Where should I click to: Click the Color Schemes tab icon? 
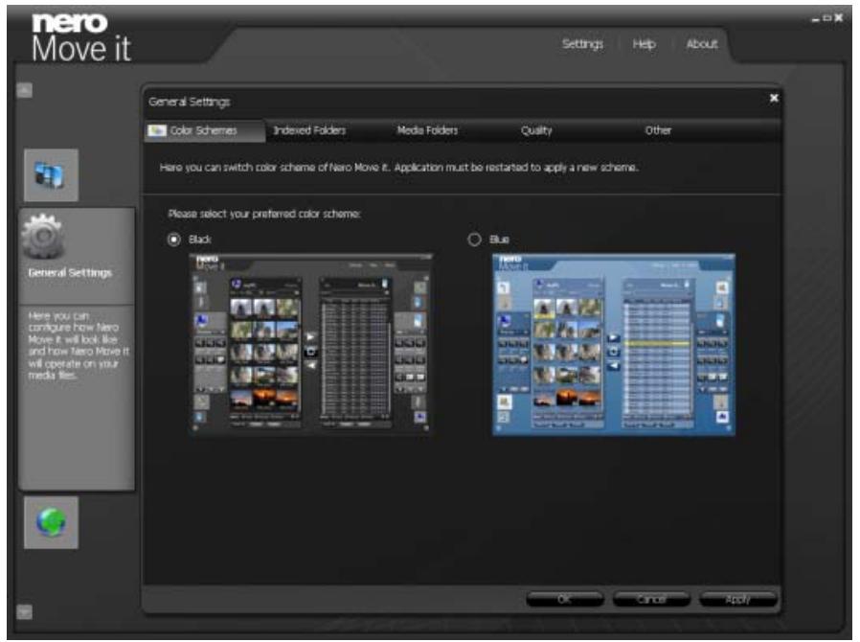point(157,130)
